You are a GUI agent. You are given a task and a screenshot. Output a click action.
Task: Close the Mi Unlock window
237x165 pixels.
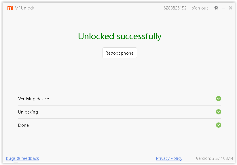tap(231, 8)
